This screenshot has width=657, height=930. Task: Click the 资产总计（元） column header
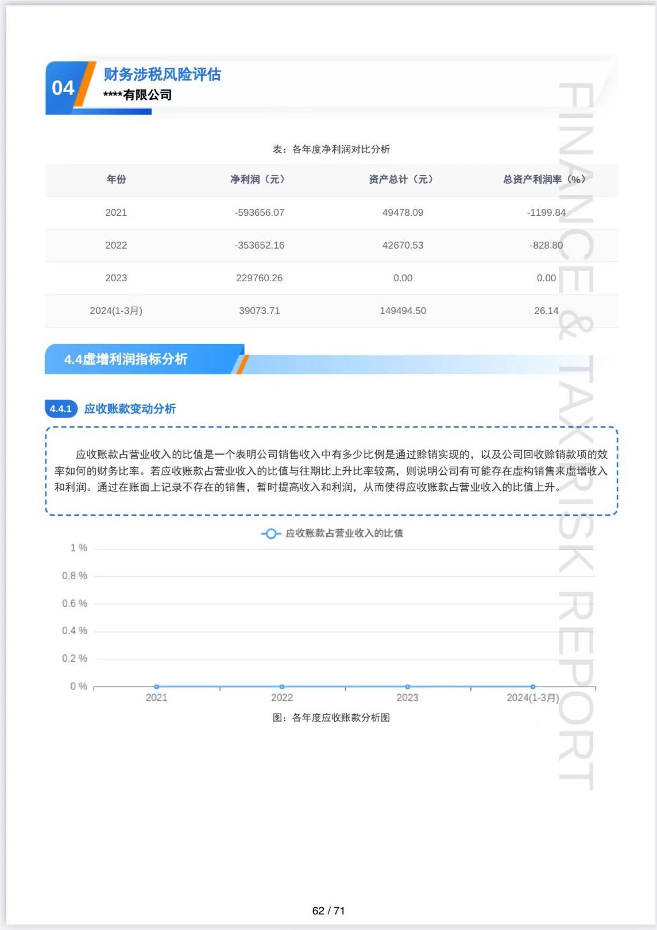(401, 180)
